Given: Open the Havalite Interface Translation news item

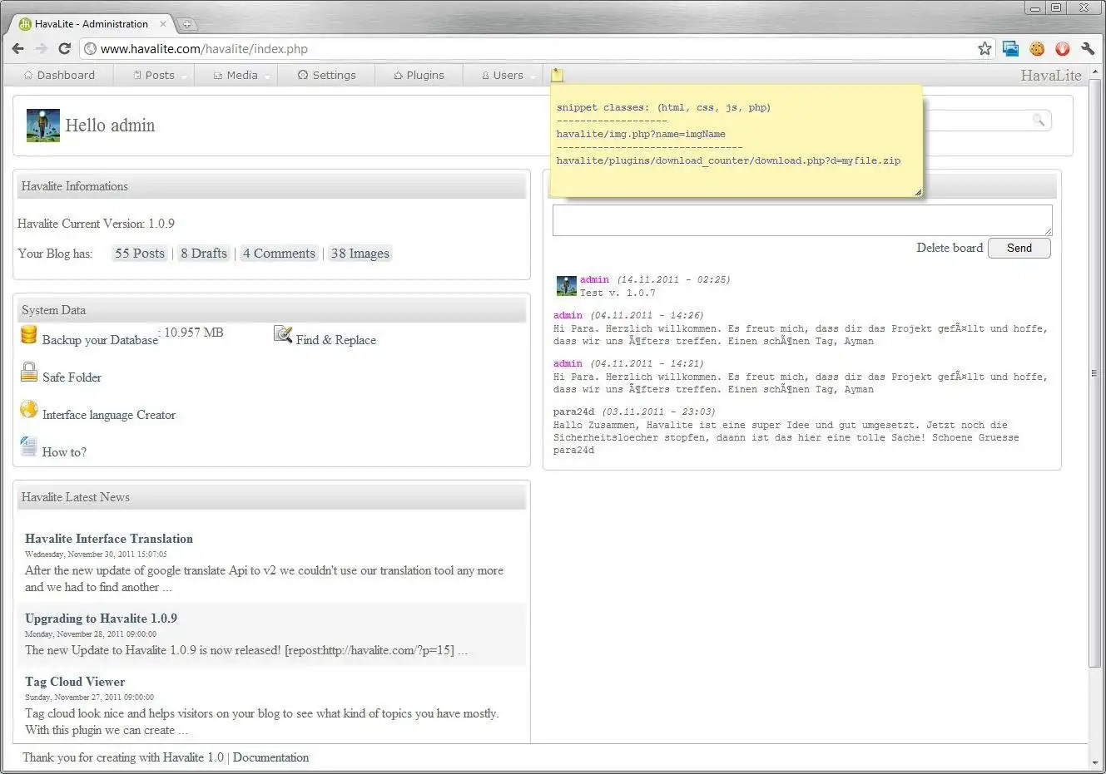Looking at the screenshot, I should (x=109, y=539).
